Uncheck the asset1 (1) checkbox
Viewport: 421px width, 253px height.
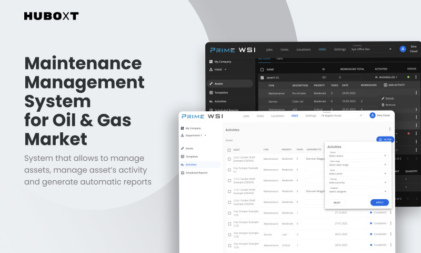pos(262,77)
